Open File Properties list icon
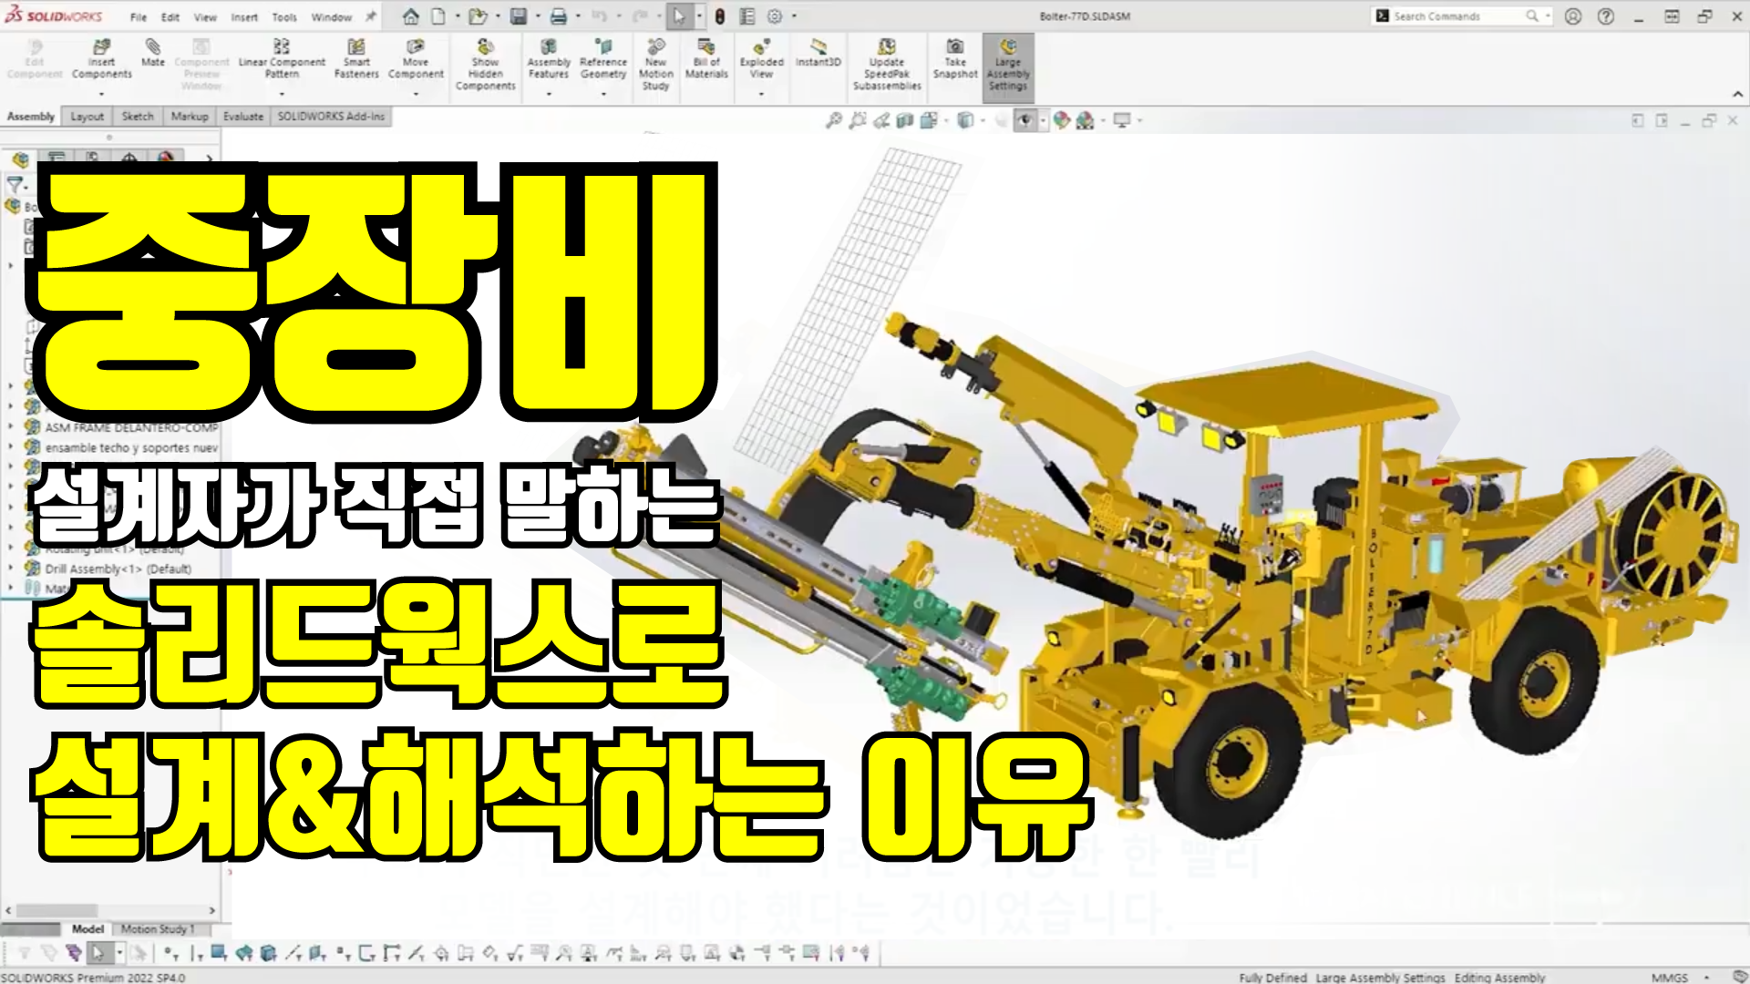Viewport: 1750px width, 984px height. click(x=747, y=16)
